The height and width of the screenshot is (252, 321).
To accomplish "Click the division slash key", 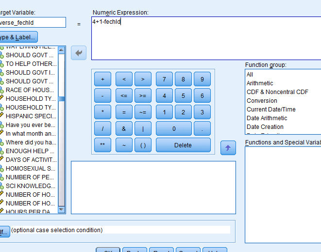I will pos(102,128).
